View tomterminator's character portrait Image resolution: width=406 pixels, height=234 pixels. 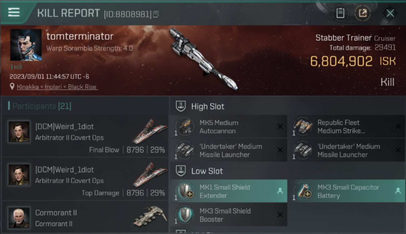pos(26,45)
